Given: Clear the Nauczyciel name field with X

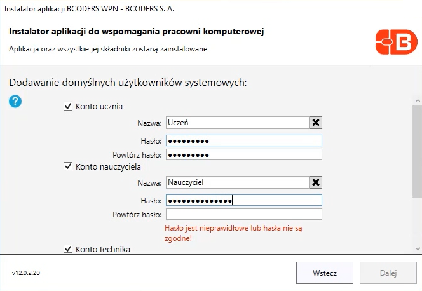Looking at the screenshot, I should 316,182.
